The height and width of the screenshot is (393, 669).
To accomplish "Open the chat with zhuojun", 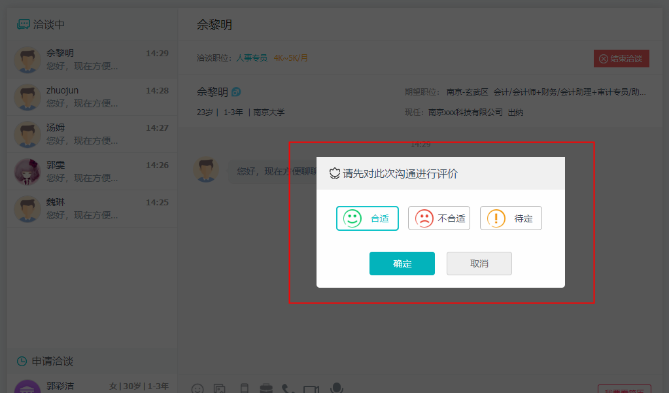I will tap(92, 97).
